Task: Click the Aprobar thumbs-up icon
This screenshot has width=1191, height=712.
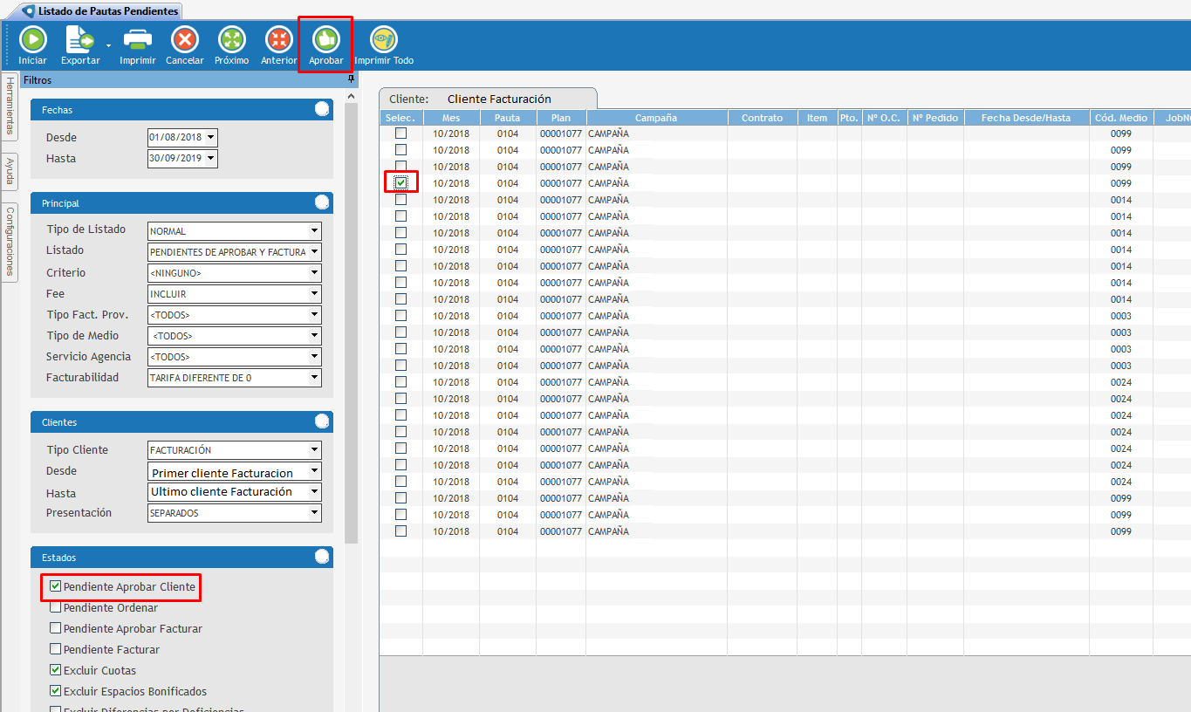Action: pos(325,40)
